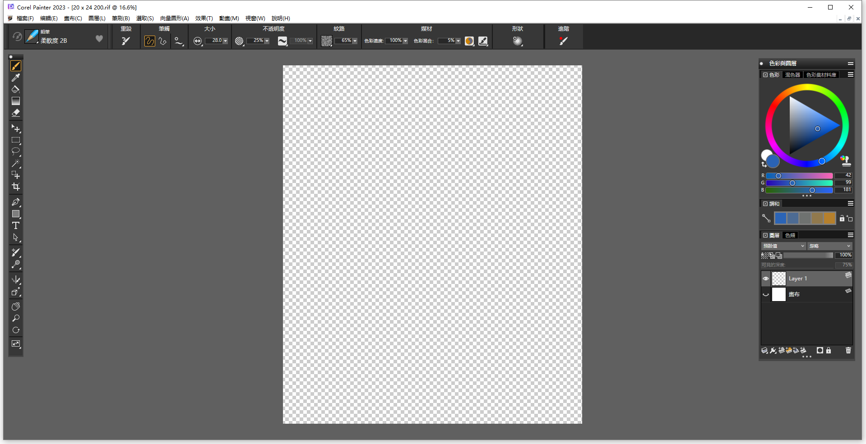Switch to the 色彩集材料庫 tab
The height and width of the screenshot is (444, 866).
point(821,75)
